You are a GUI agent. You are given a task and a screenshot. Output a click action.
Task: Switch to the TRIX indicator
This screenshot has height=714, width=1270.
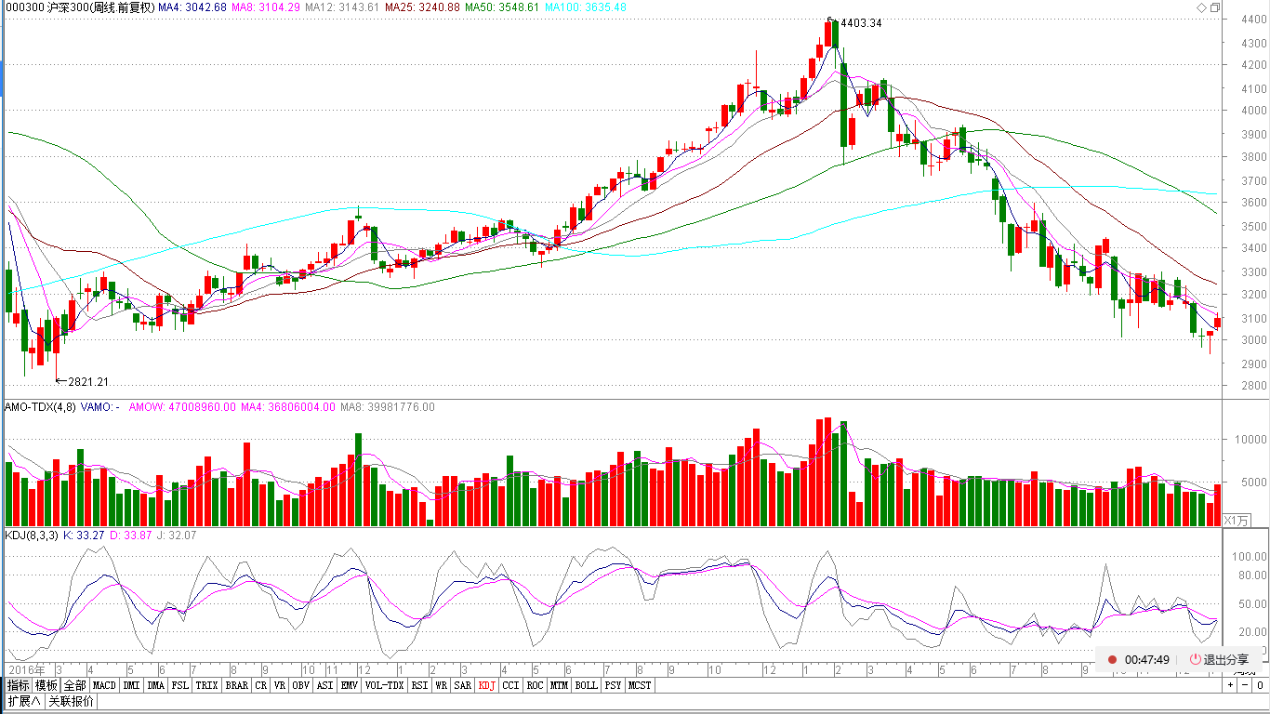(x=206, y=685)
